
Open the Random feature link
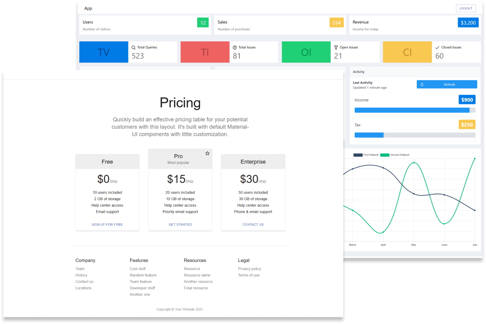[143, 275]
